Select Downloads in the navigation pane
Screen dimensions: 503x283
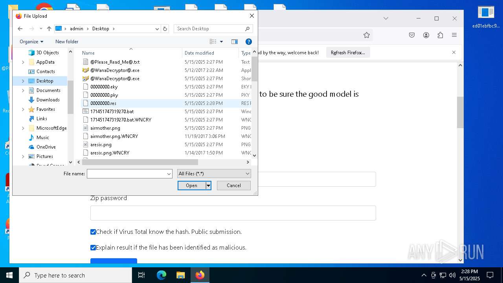point(48,100)
